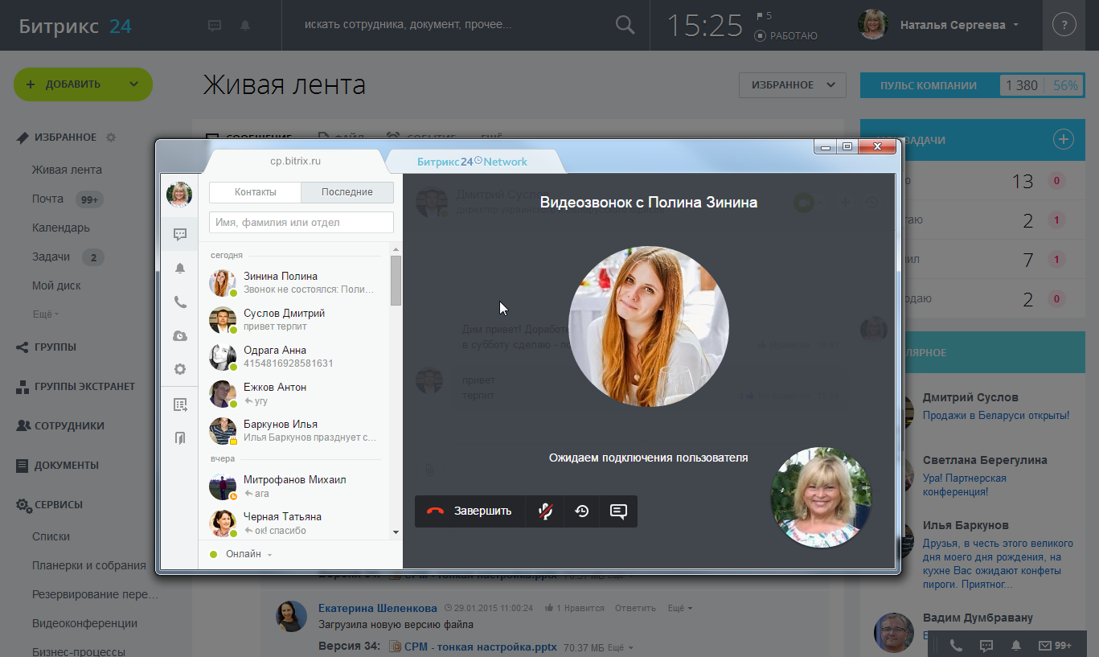Select the Битрикс24 Network tab
This screenshot has width=1099, height=657.
tap(473, 162)
